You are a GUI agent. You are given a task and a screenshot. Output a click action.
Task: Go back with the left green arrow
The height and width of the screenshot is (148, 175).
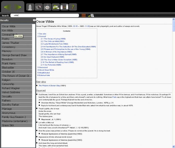tap(7, 7)
